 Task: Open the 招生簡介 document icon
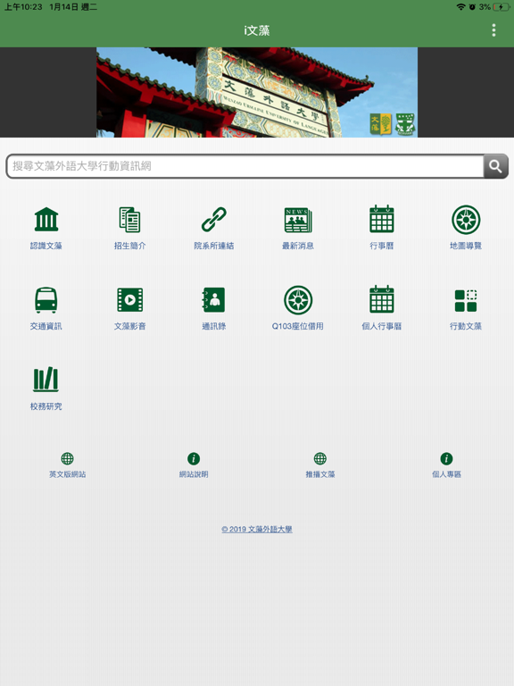[x=129, y=220]
